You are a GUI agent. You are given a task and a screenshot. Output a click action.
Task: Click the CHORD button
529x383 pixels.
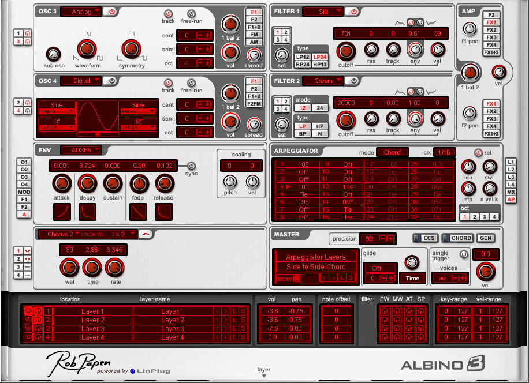(457, 238)
